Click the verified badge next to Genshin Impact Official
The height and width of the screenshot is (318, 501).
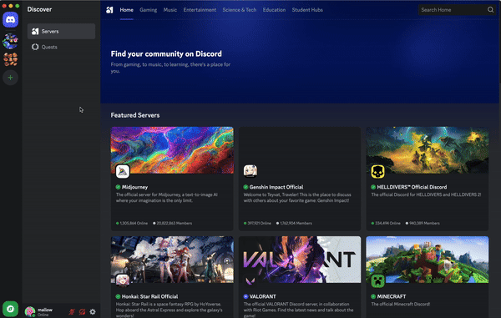[x=245, y=187]
